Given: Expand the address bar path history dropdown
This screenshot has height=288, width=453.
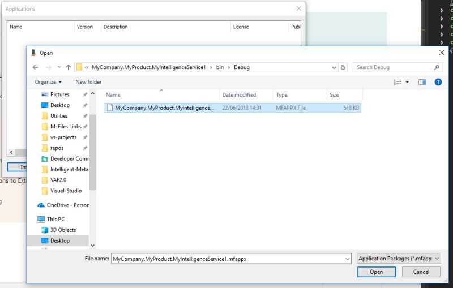Looking at the screenshot, I should pyautogui.click(x=334, y=67).
